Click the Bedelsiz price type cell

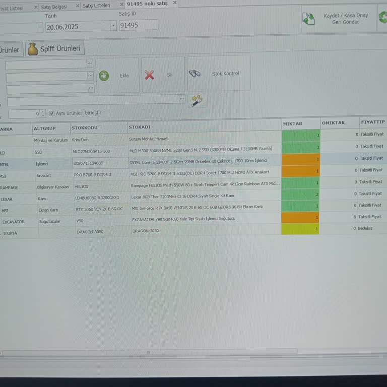click(365, 228)
